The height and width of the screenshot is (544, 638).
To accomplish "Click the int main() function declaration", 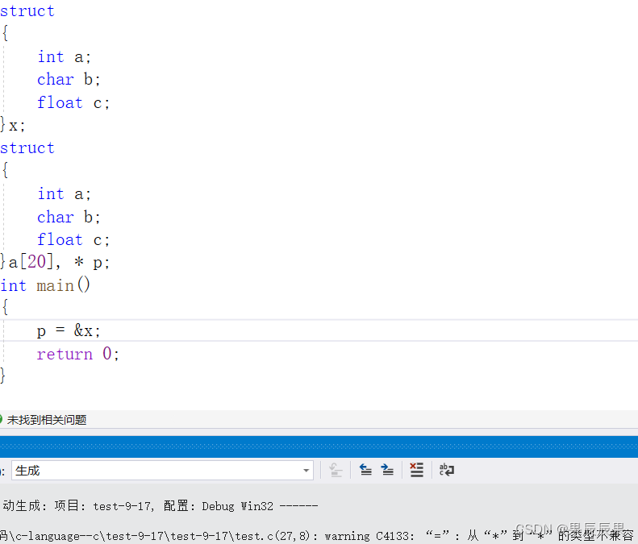I will click(45, 285).
